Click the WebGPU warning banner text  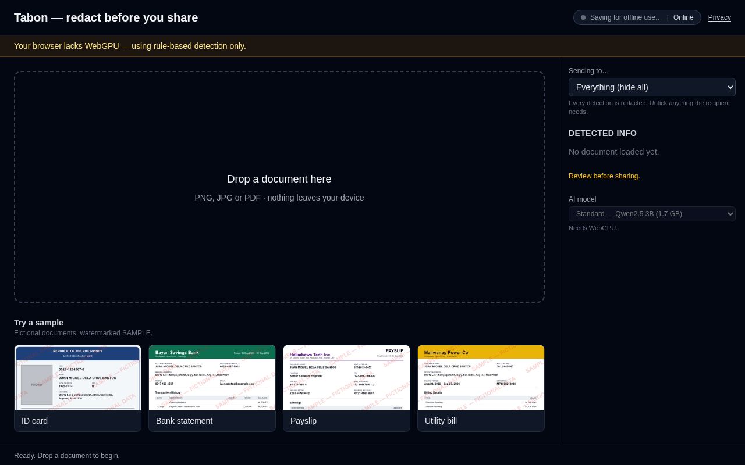point(130,46)
